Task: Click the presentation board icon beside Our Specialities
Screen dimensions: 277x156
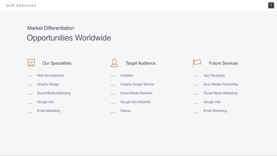Action: click(x=31, y=63)
